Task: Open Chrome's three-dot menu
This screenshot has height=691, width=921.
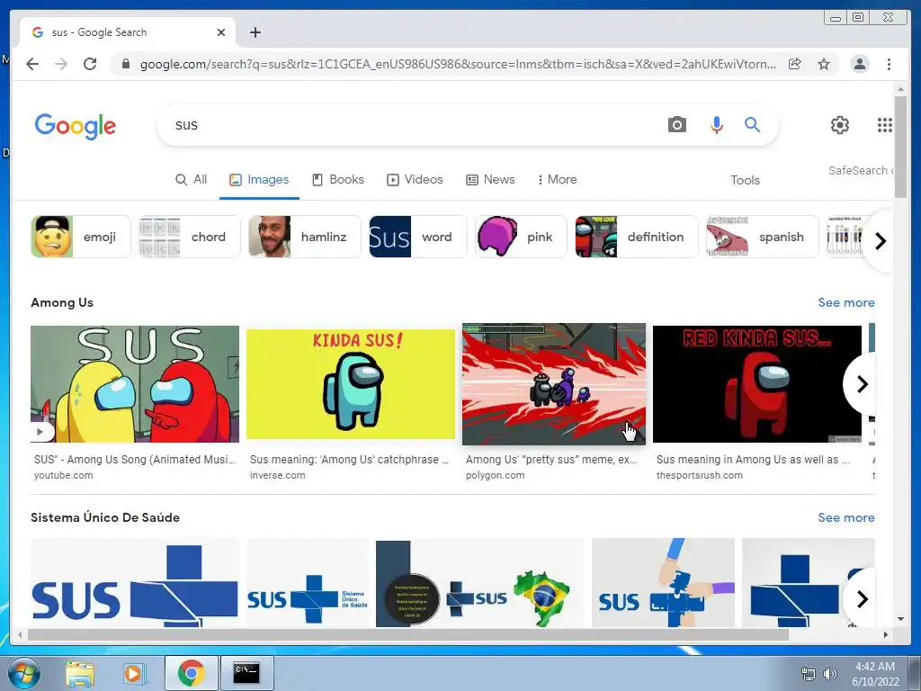Action: point(889,64)
